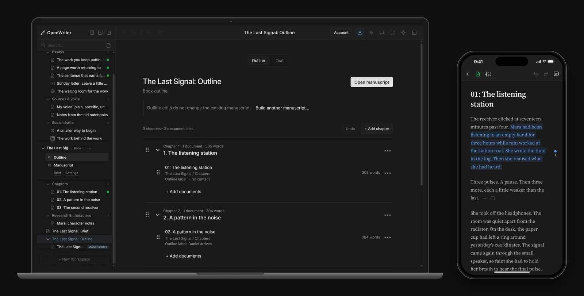Screen dimensions: 584x296
Task: Collapse The Last Signal book tree
Action: click(43, 148)
